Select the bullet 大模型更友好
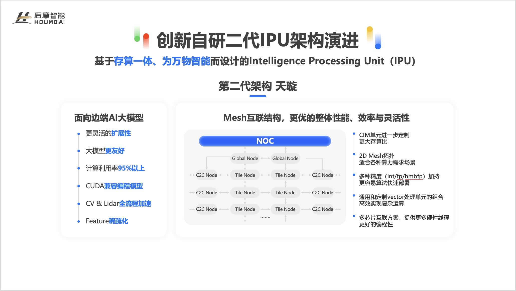This screenshot has height=291, width=516. tap(105, 151)
